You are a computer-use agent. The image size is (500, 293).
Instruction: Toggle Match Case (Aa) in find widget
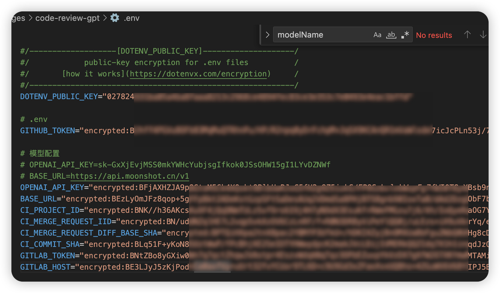tap(377, 35)
